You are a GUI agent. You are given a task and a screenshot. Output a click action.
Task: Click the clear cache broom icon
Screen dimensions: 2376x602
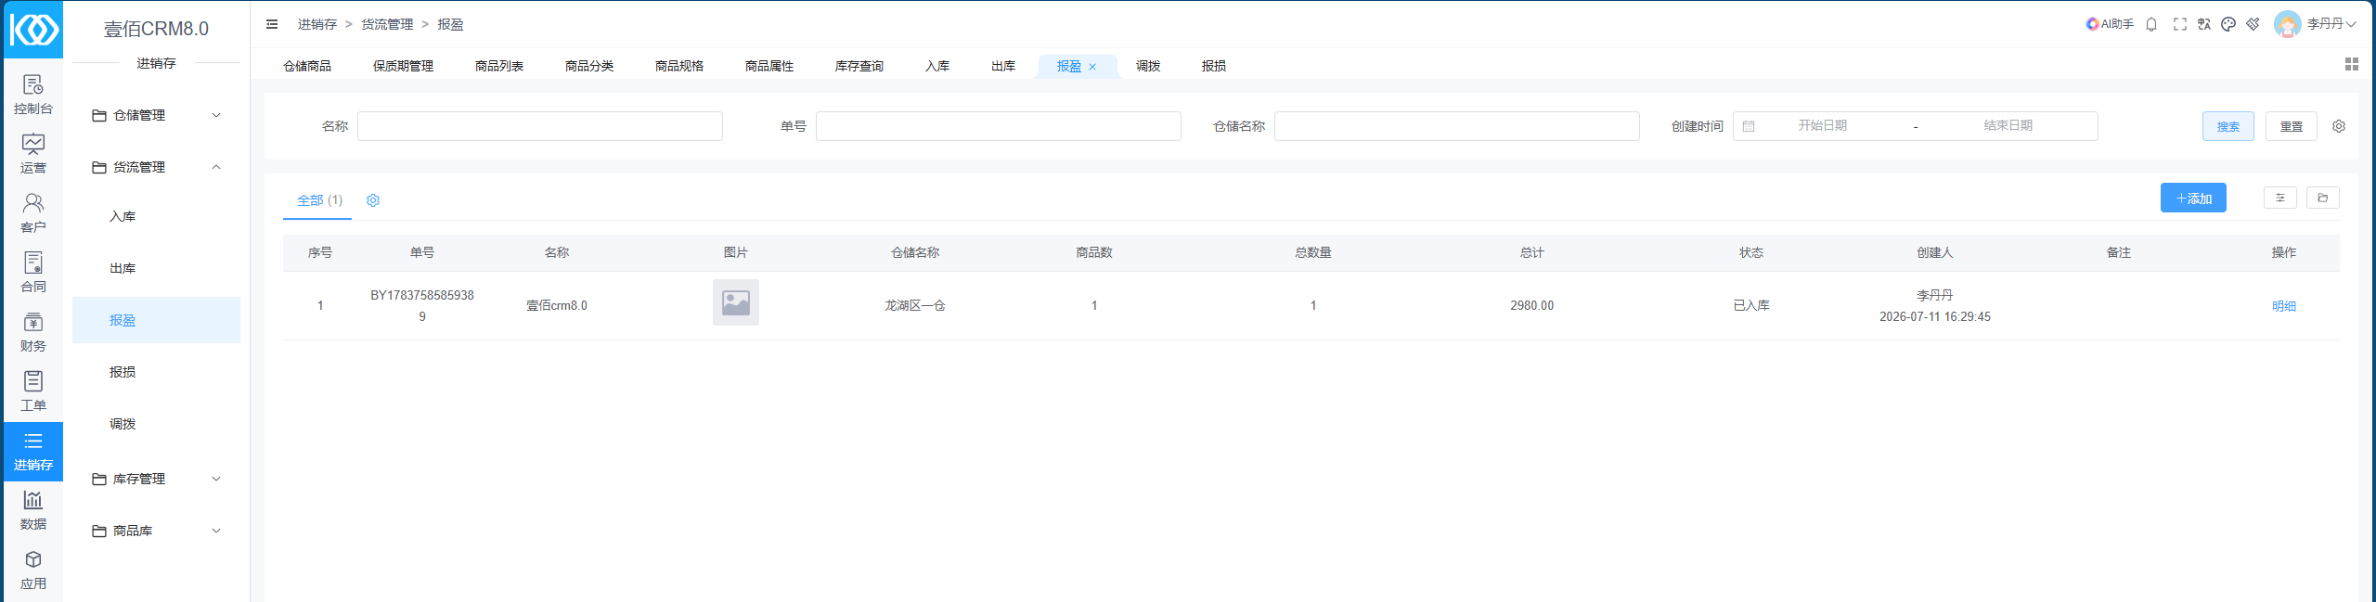(2253, 24)
